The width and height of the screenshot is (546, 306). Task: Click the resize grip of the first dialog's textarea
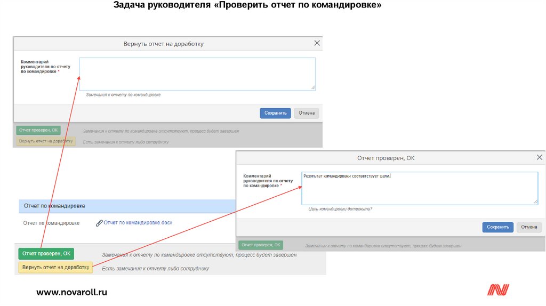[313, 88]
